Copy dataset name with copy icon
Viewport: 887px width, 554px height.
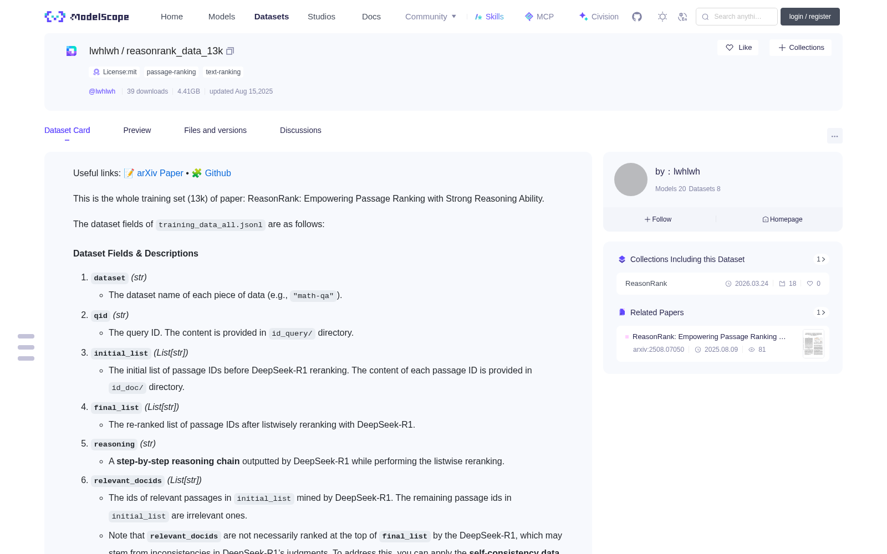coord(230,51)
